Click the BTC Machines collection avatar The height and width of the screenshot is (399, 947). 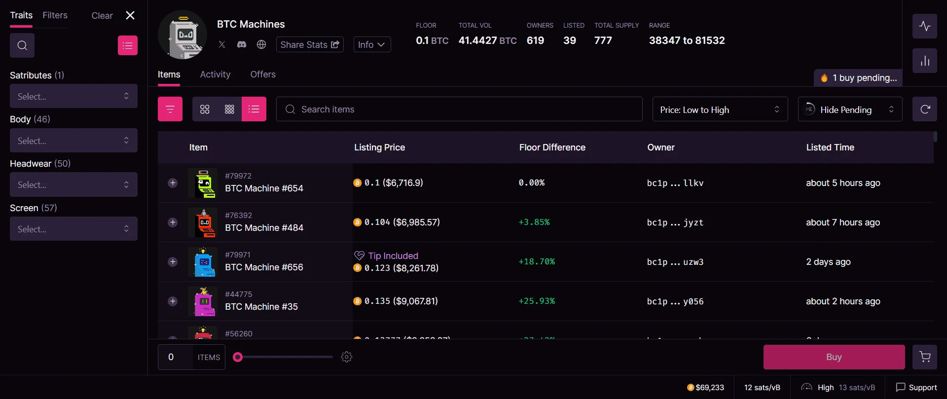pyautogui.click(x=182, y=35)
